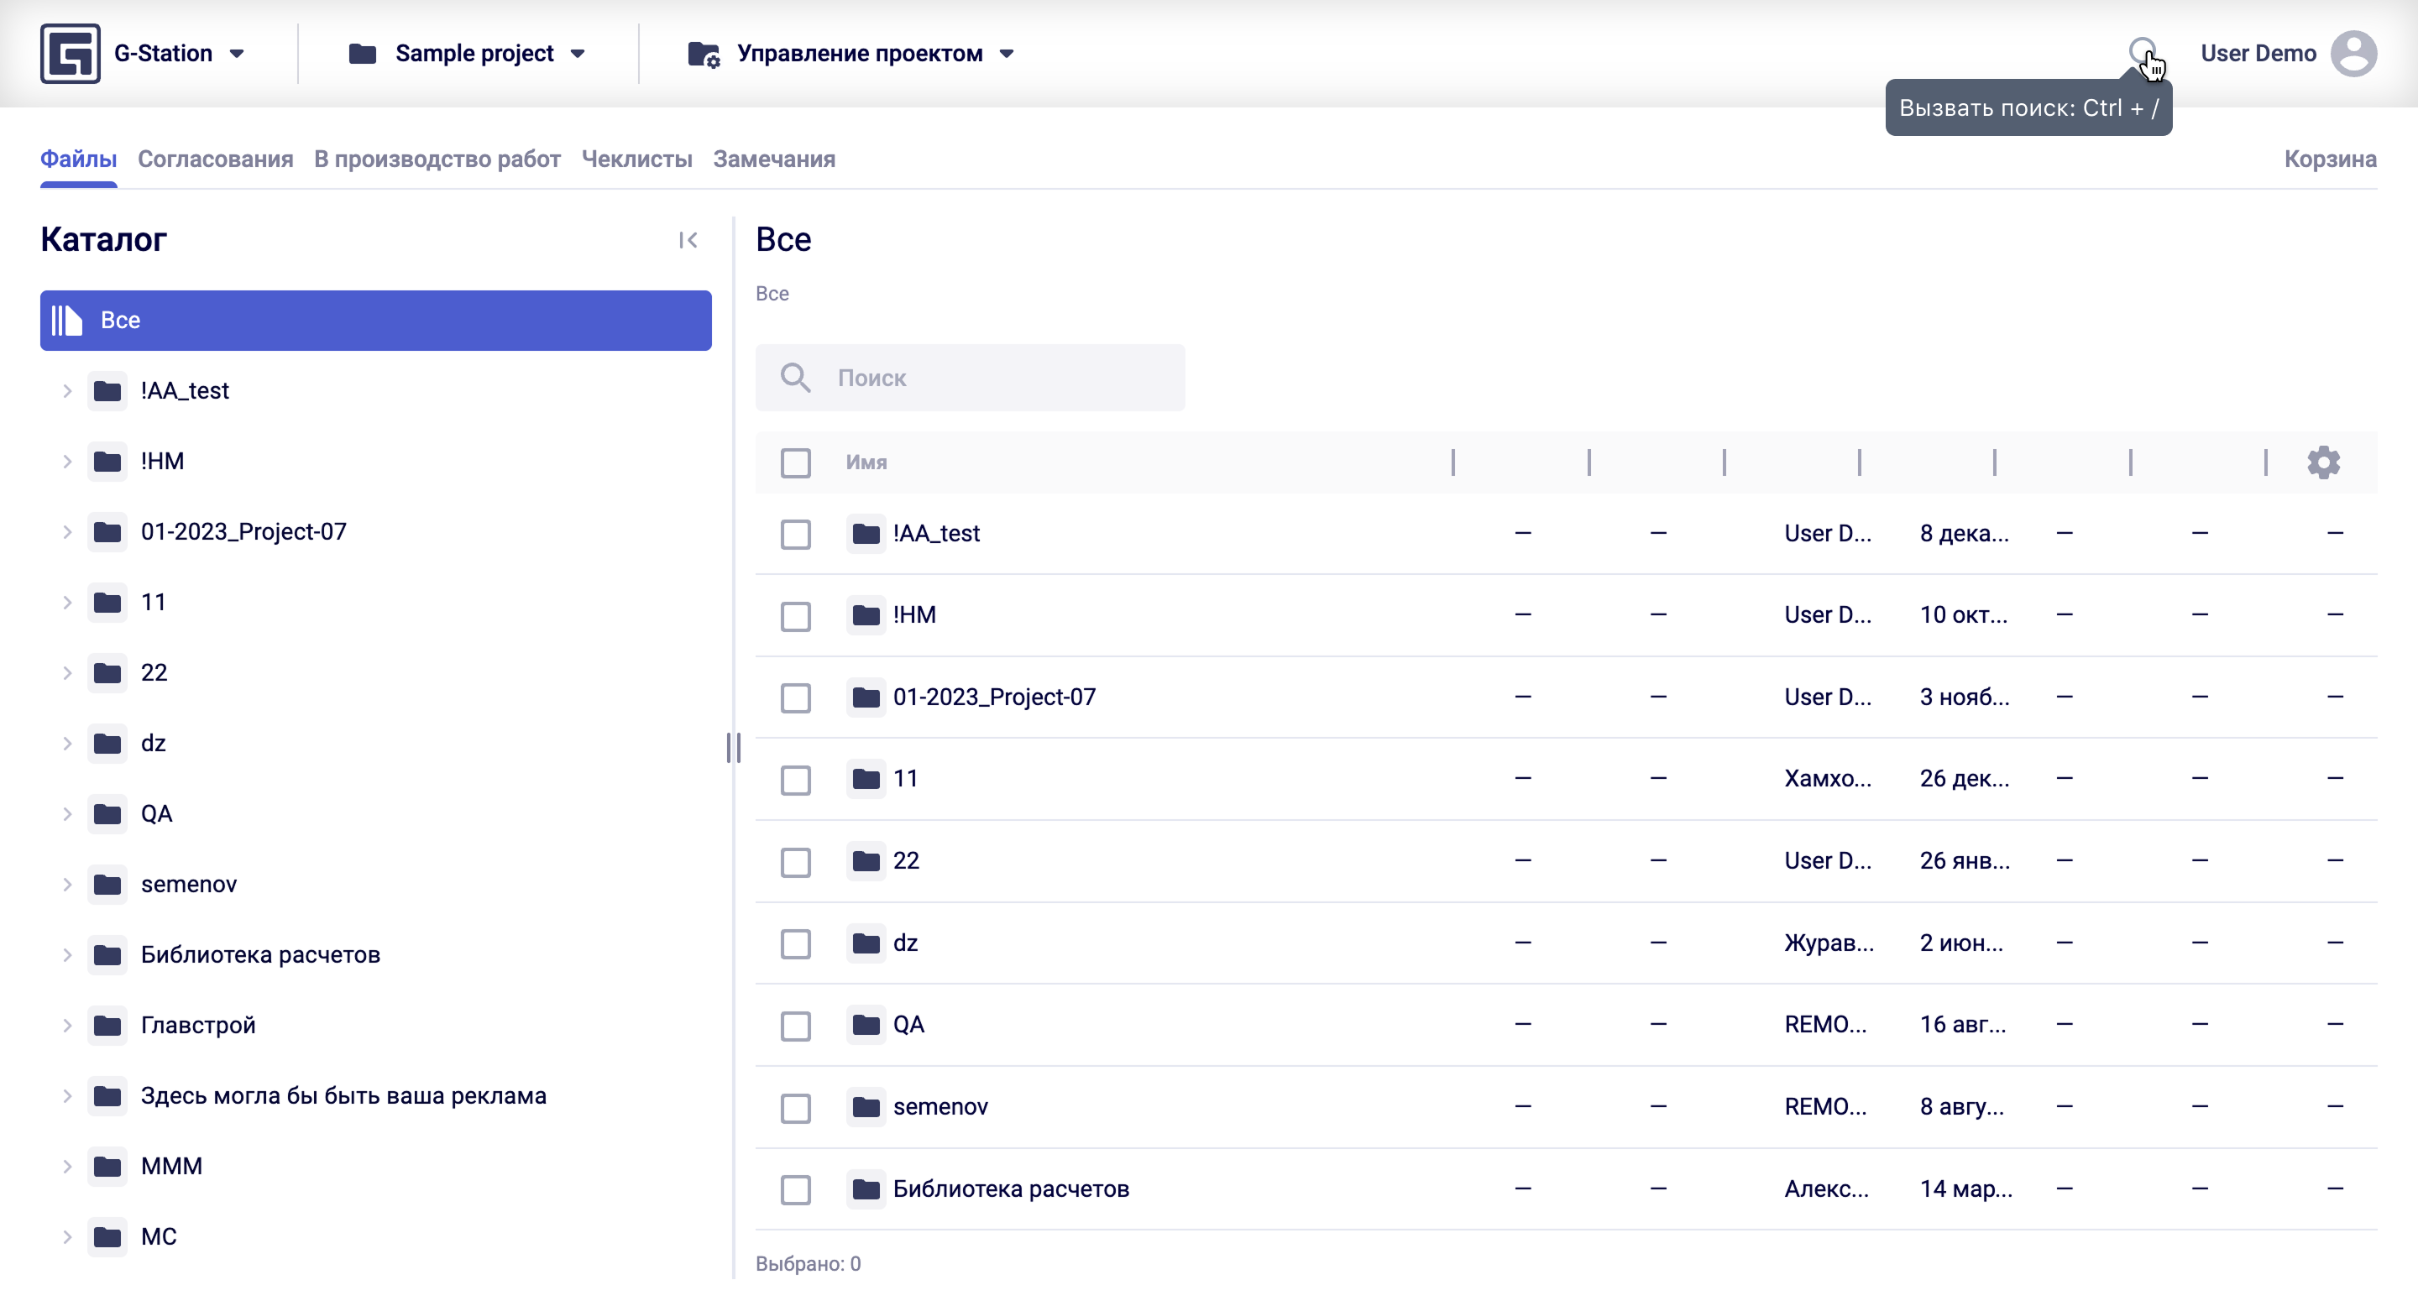The image size is (2418, 1306).
Task: Check the !AA_test row checkbox
Action: tap(795, 534)
